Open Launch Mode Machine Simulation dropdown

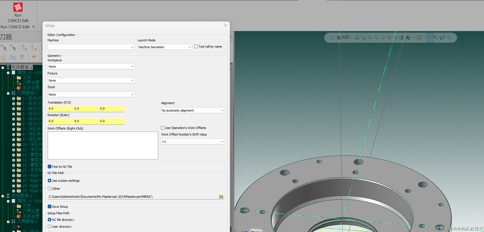pyautogui.click(x=165, y=47)
